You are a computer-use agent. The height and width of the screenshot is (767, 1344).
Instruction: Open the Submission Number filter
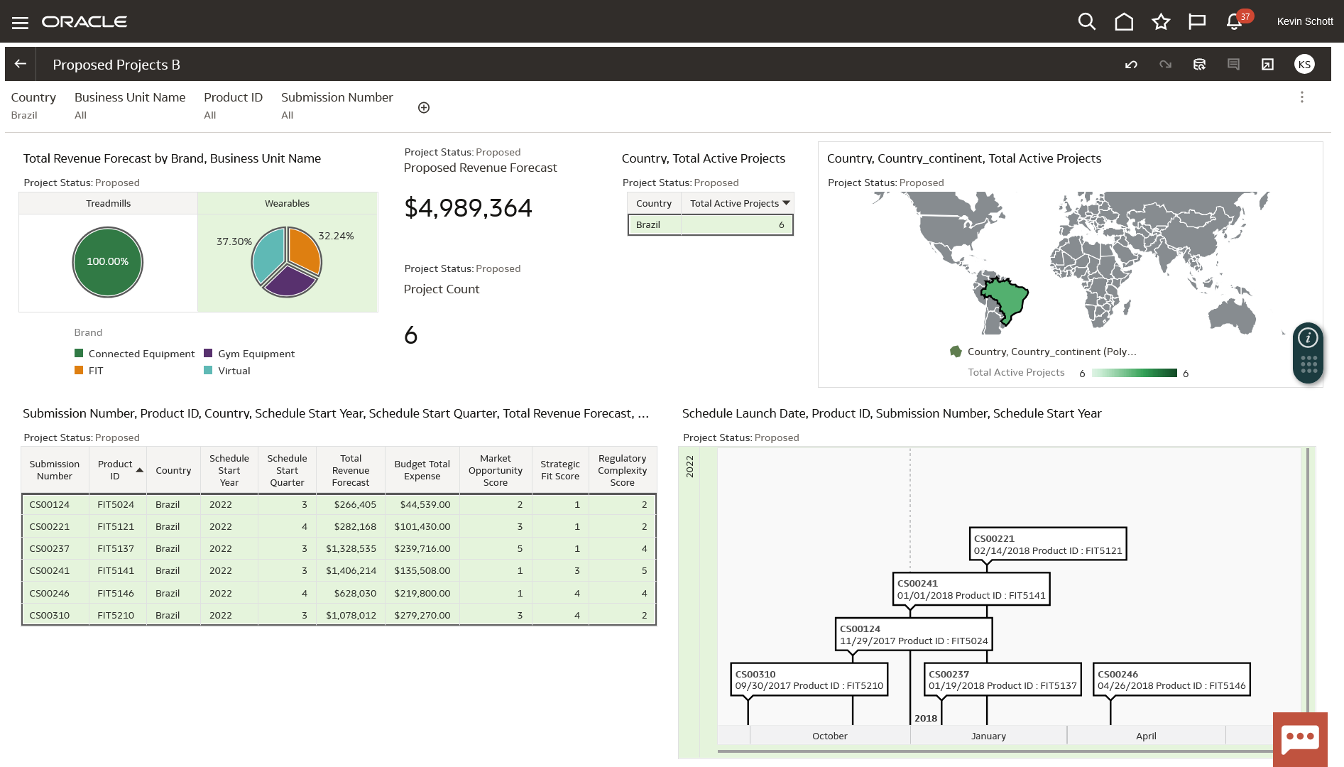(x=337, y=105)
